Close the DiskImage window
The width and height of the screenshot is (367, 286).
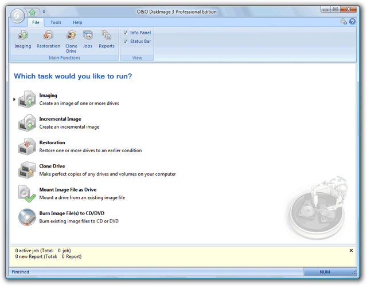coord(349,9)
